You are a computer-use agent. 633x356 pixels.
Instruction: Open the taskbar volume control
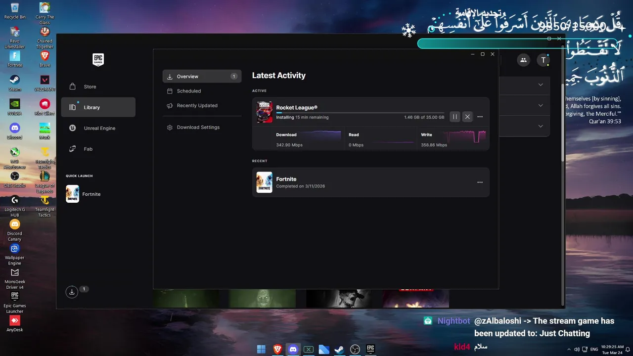576,350
